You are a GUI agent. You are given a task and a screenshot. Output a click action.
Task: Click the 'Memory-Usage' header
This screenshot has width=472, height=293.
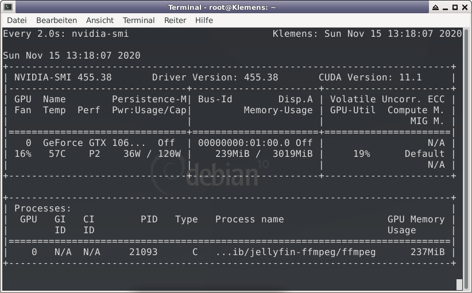[278, 110]
